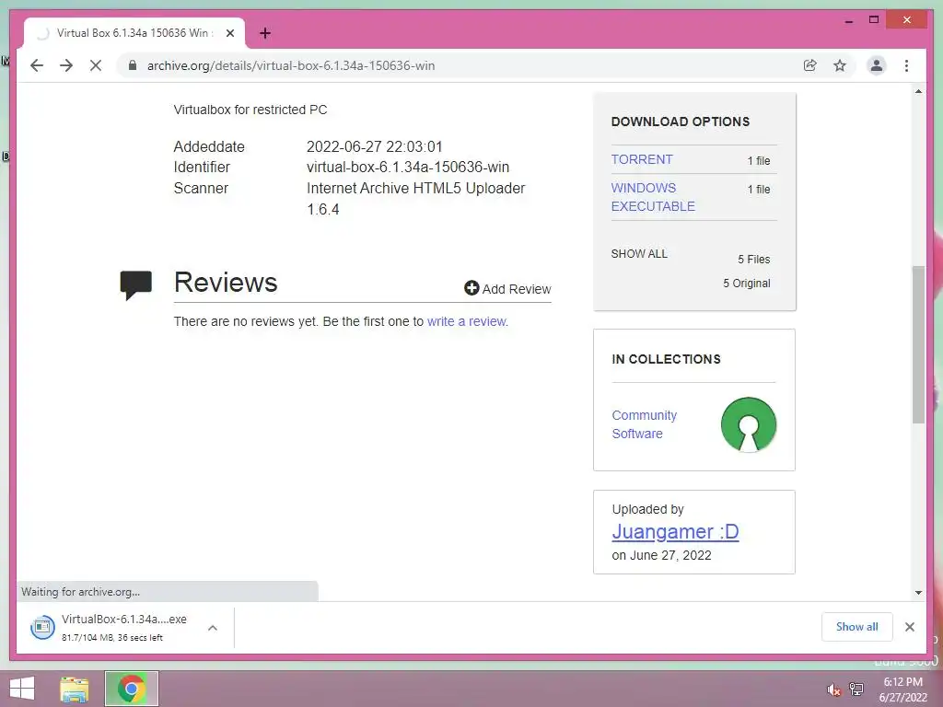Stop loading the archive.org page
Viewport: 943px width, 707px height.
tap(96, 65)
